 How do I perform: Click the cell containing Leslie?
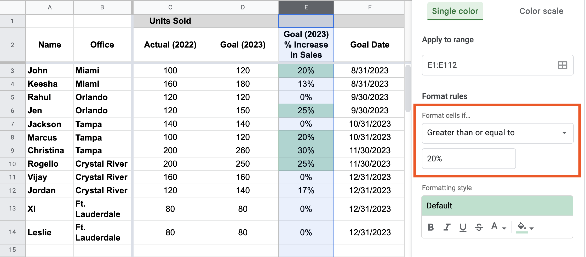(49, 232)
